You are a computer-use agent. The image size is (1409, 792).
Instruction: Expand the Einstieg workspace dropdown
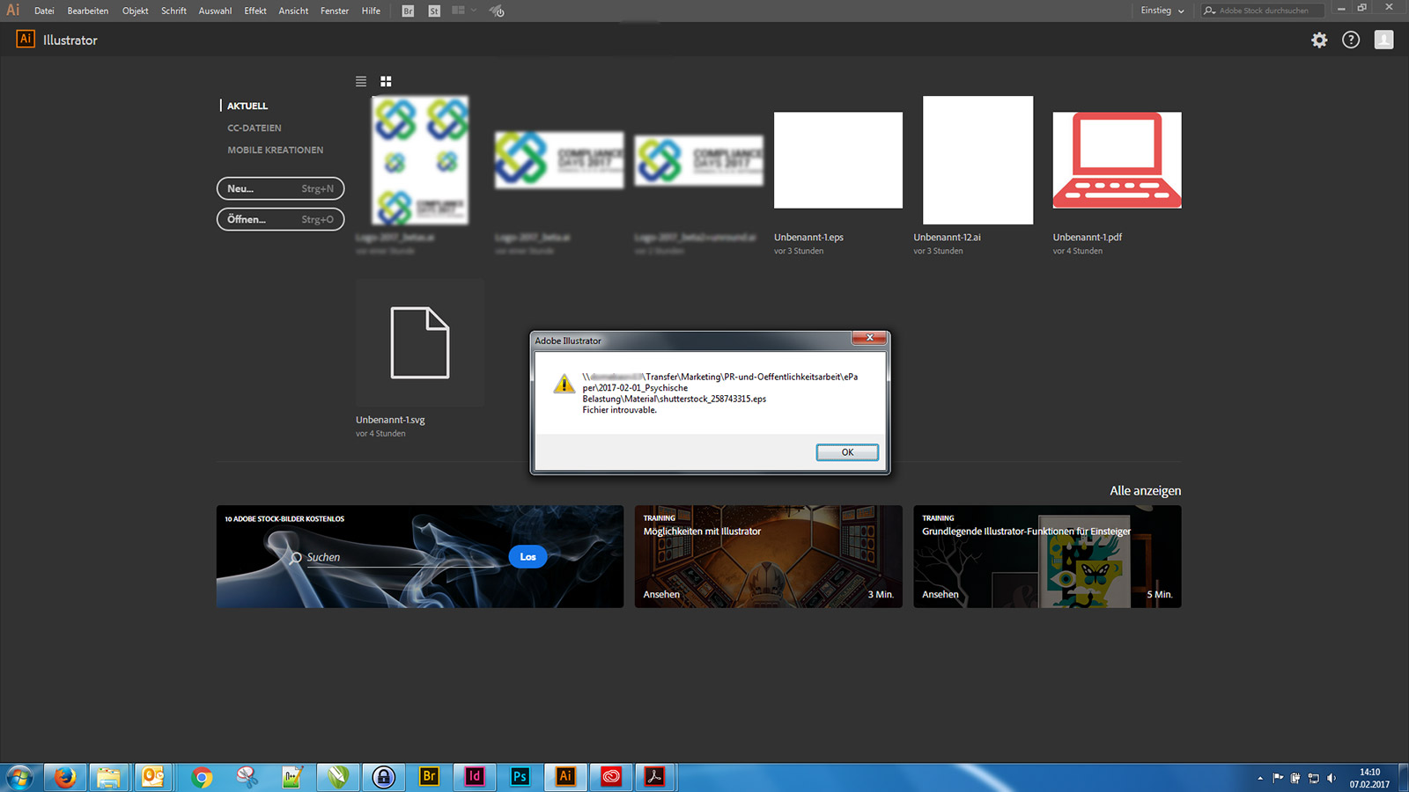click(x=1162, y=11)
